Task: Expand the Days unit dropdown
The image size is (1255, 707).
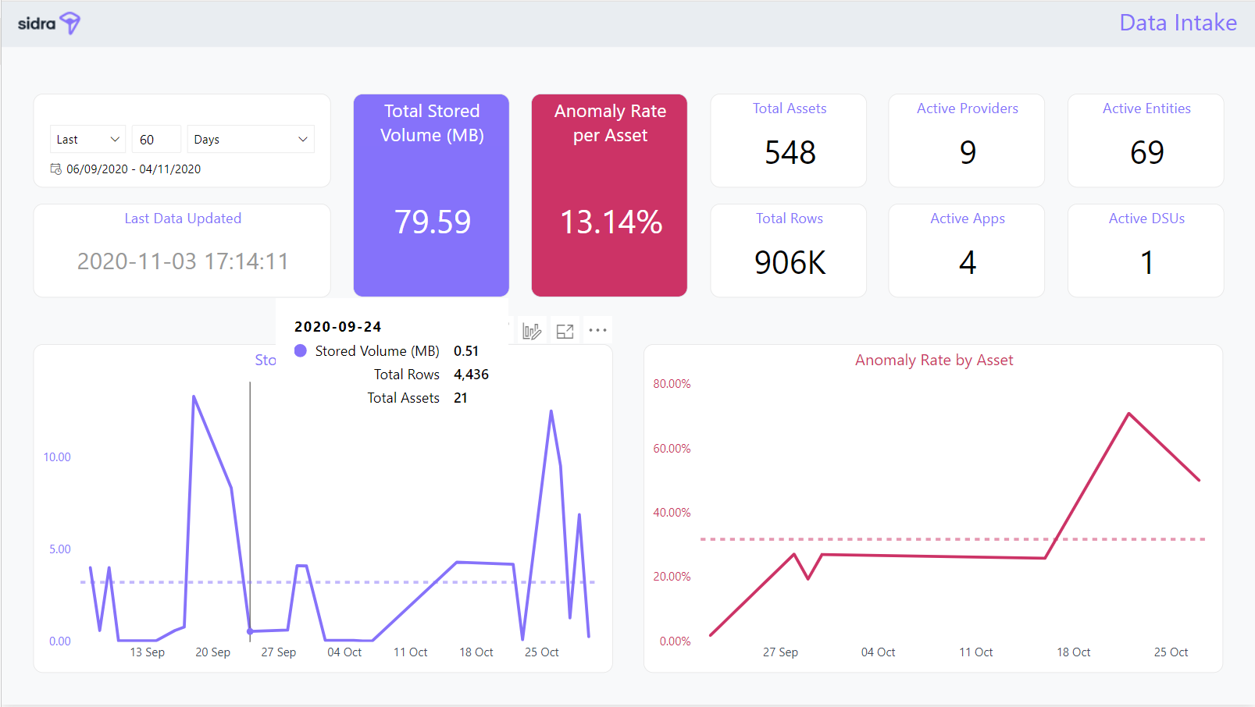Action: (x=250, y=140)
